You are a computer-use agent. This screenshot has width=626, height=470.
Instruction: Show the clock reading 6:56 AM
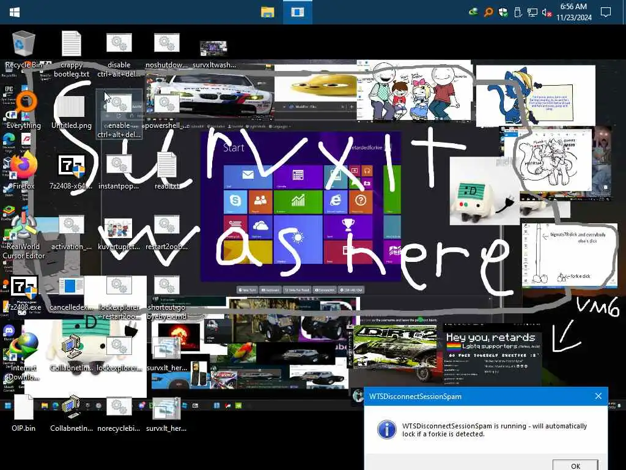[x=573, y=7]
